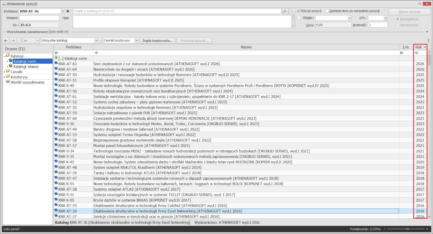The width and height of the screenshot is (433, 234).
Task: Click the Cenniki folder icon in tree
Action: click(x=8, y=71)
